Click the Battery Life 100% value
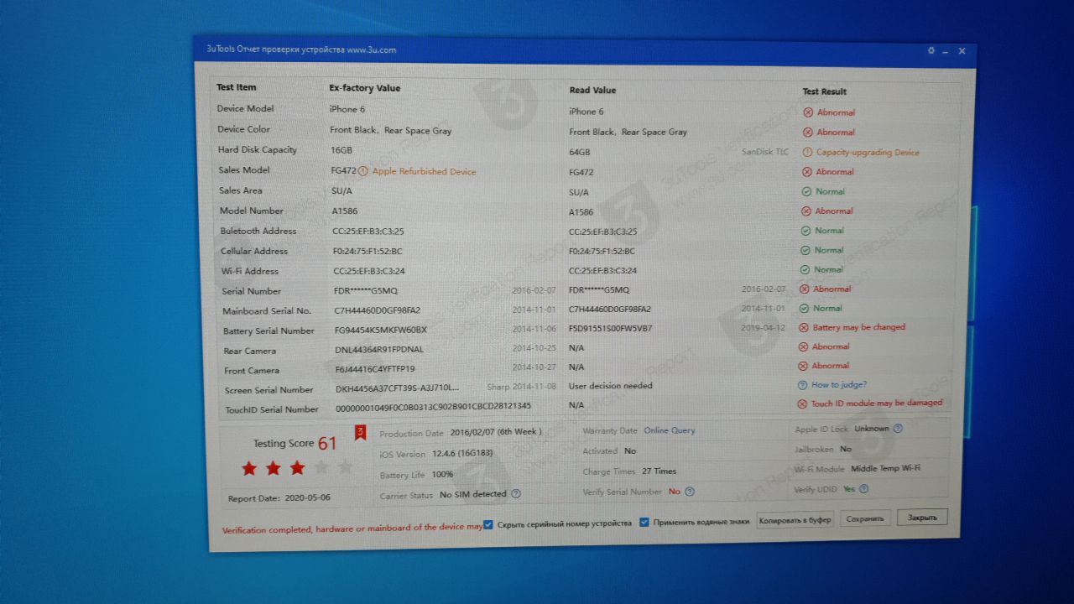 [x=442, y=475]
